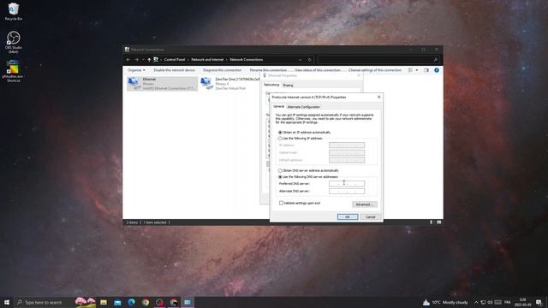Click the search magnifier icon in Network Connections
Viewport: 548px width, 308px height.
[436, 60]
